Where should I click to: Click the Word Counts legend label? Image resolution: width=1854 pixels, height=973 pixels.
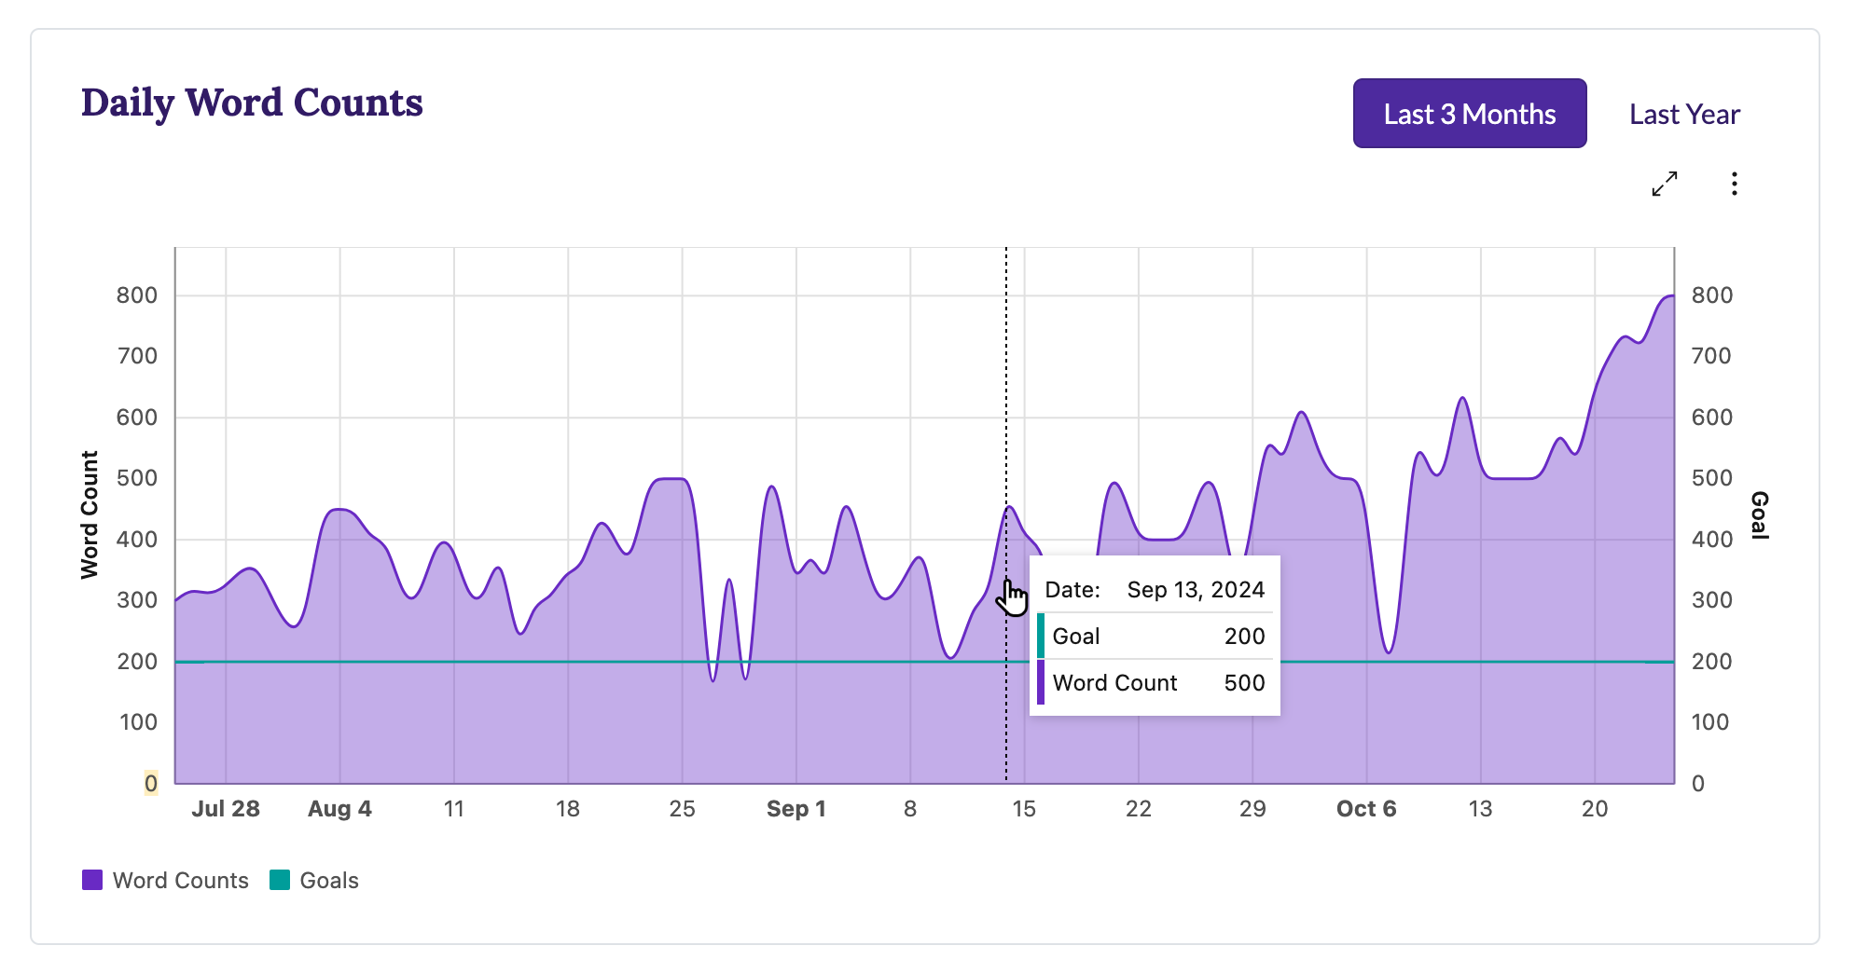click(x=181, y=880)
